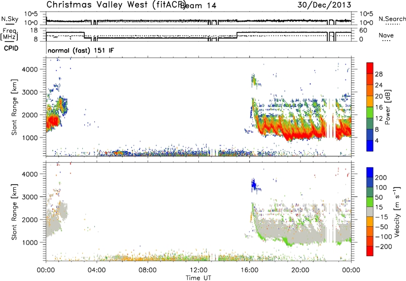Screen dimensions: 406x281
Task: Click the "18" tick on the frequency axis
Action: click(x=34, y=30)
